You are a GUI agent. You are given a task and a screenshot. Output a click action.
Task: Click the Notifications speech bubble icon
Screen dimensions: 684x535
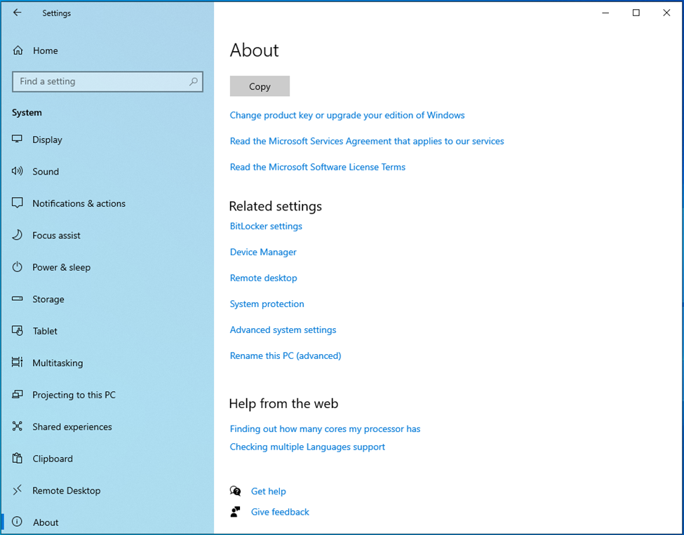pos(17,203)
